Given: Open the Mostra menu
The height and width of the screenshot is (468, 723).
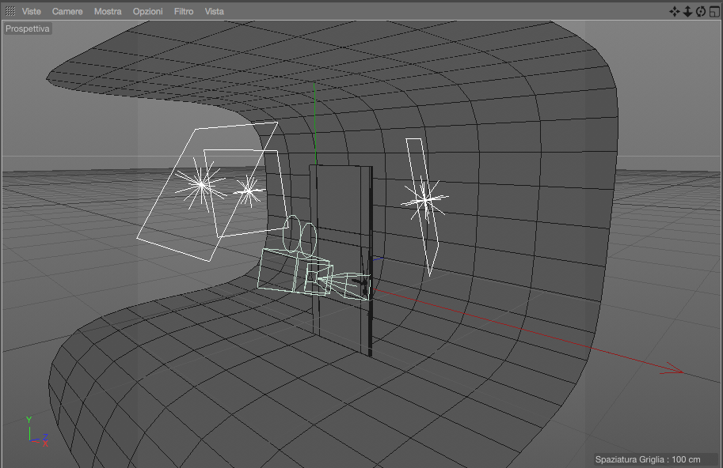Looking at the screenshot, I should pyautogui.click(x=108, y=12).
